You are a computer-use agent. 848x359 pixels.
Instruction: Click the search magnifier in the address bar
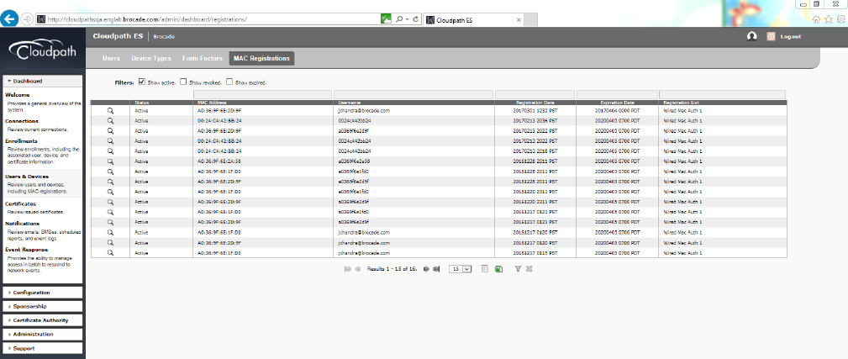(x=399, y=19)
